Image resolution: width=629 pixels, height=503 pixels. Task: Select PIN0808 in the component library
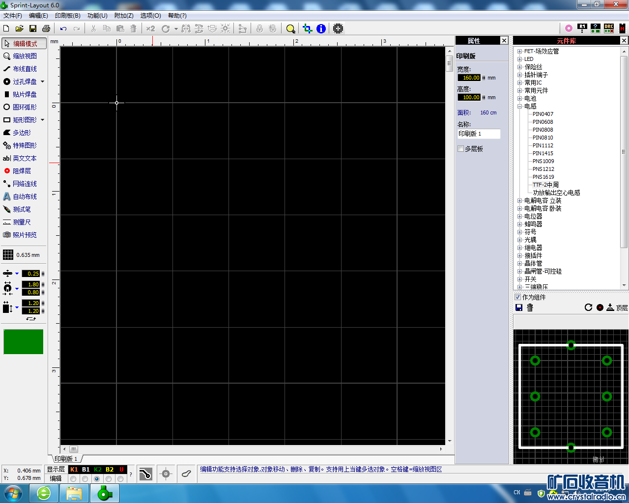coord(543,130)
